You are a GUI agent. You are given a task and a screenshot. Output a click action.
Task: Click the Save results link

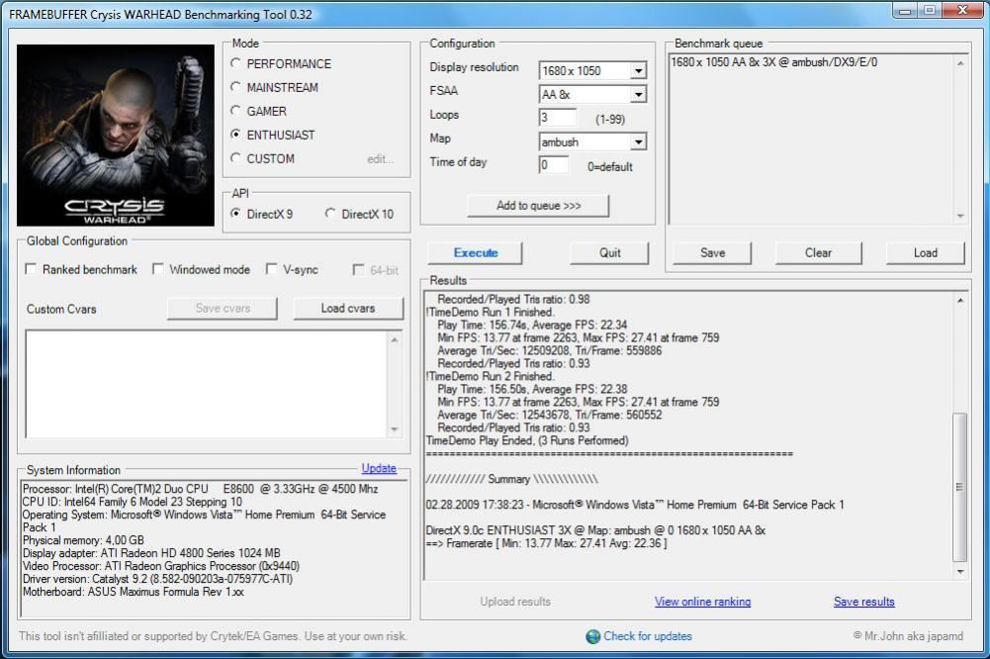863,602
